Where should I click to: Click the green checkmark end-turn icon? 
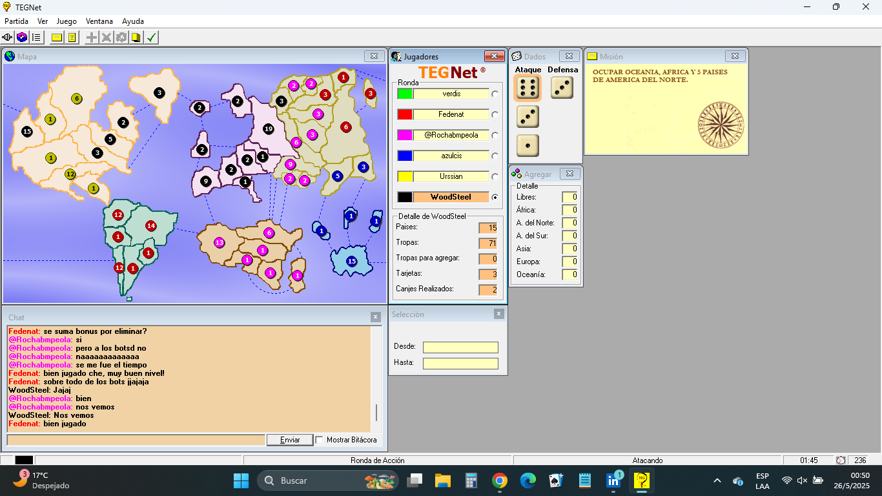151,37
